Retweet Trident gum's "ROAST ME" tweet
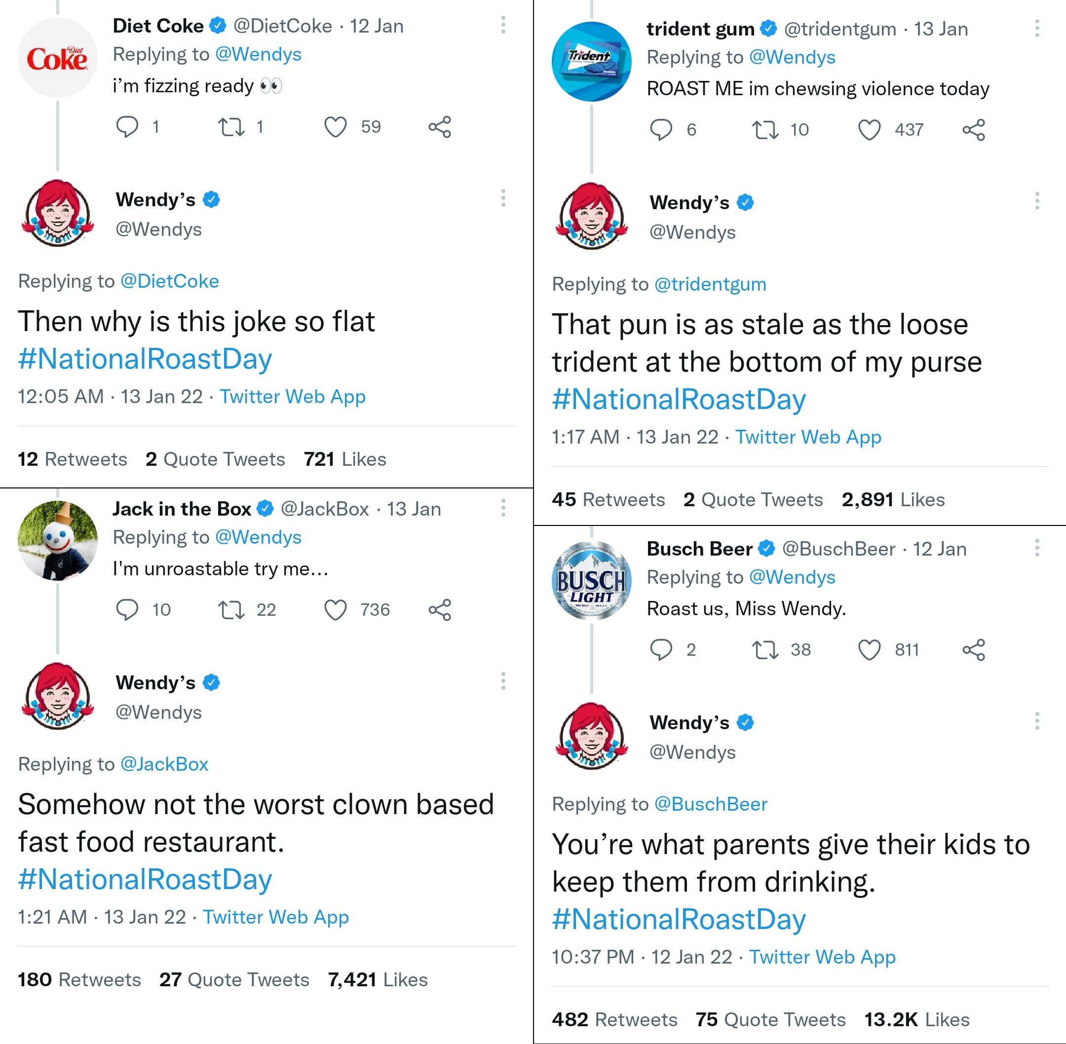Screen dimensions: 1066x1044 click(x=765, y=130)
